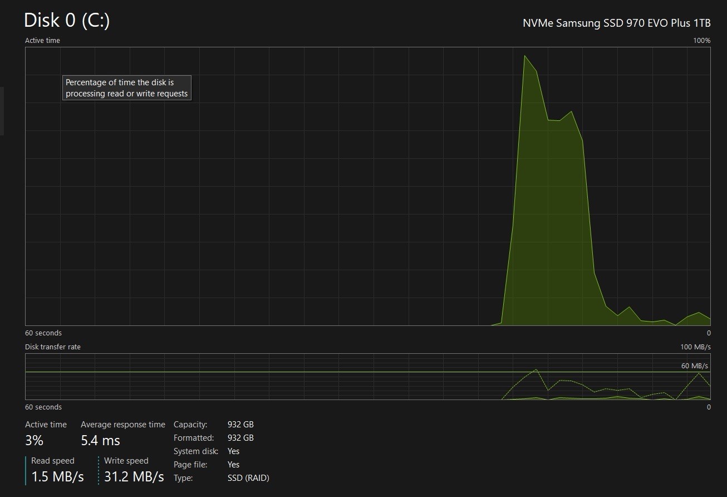Click the Average response time label

pyautogui.click(x=123, y=425)
